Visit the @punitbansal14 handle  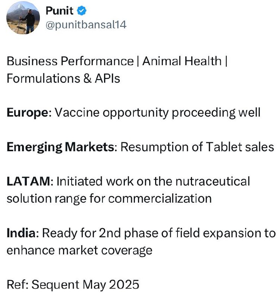point(86,25)
